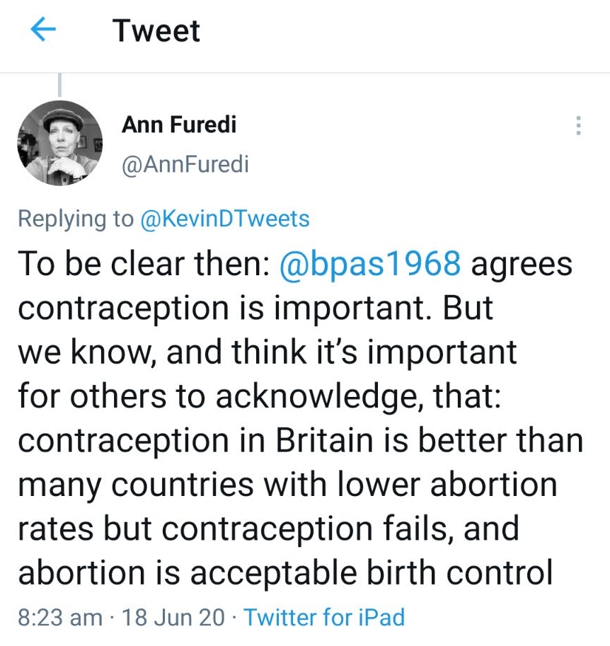Screen dimensions: 610x646
Task: Tap the back arrow icon
Action: pyautogui.click(x=44, y=30)
